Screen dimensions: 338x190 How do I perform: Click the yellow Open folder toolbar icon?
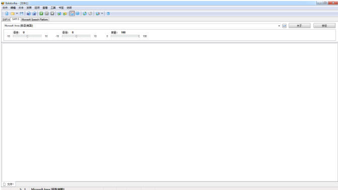pyautogui.click(x=13, y=14)
